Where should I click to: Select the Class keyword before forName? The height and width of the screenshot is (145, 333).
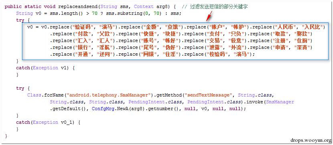click(x=34, y=95)
